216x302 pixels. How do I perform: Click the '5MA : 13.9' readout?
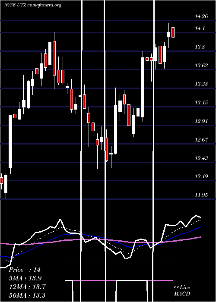[x=25, y=278]
